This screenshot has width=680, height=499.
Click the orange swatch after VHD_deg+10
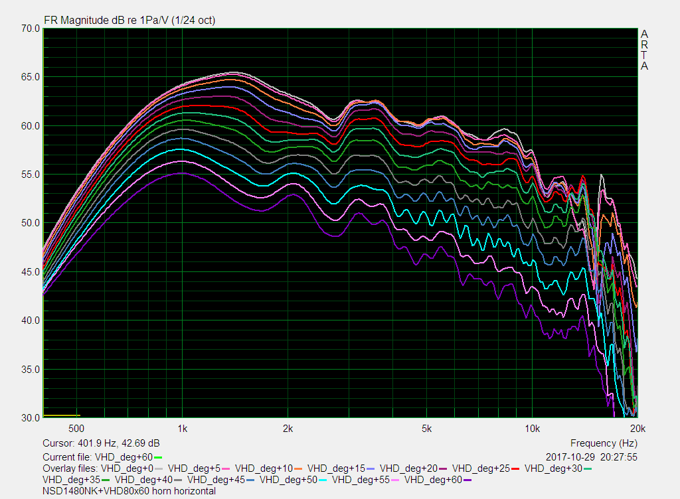298,469
